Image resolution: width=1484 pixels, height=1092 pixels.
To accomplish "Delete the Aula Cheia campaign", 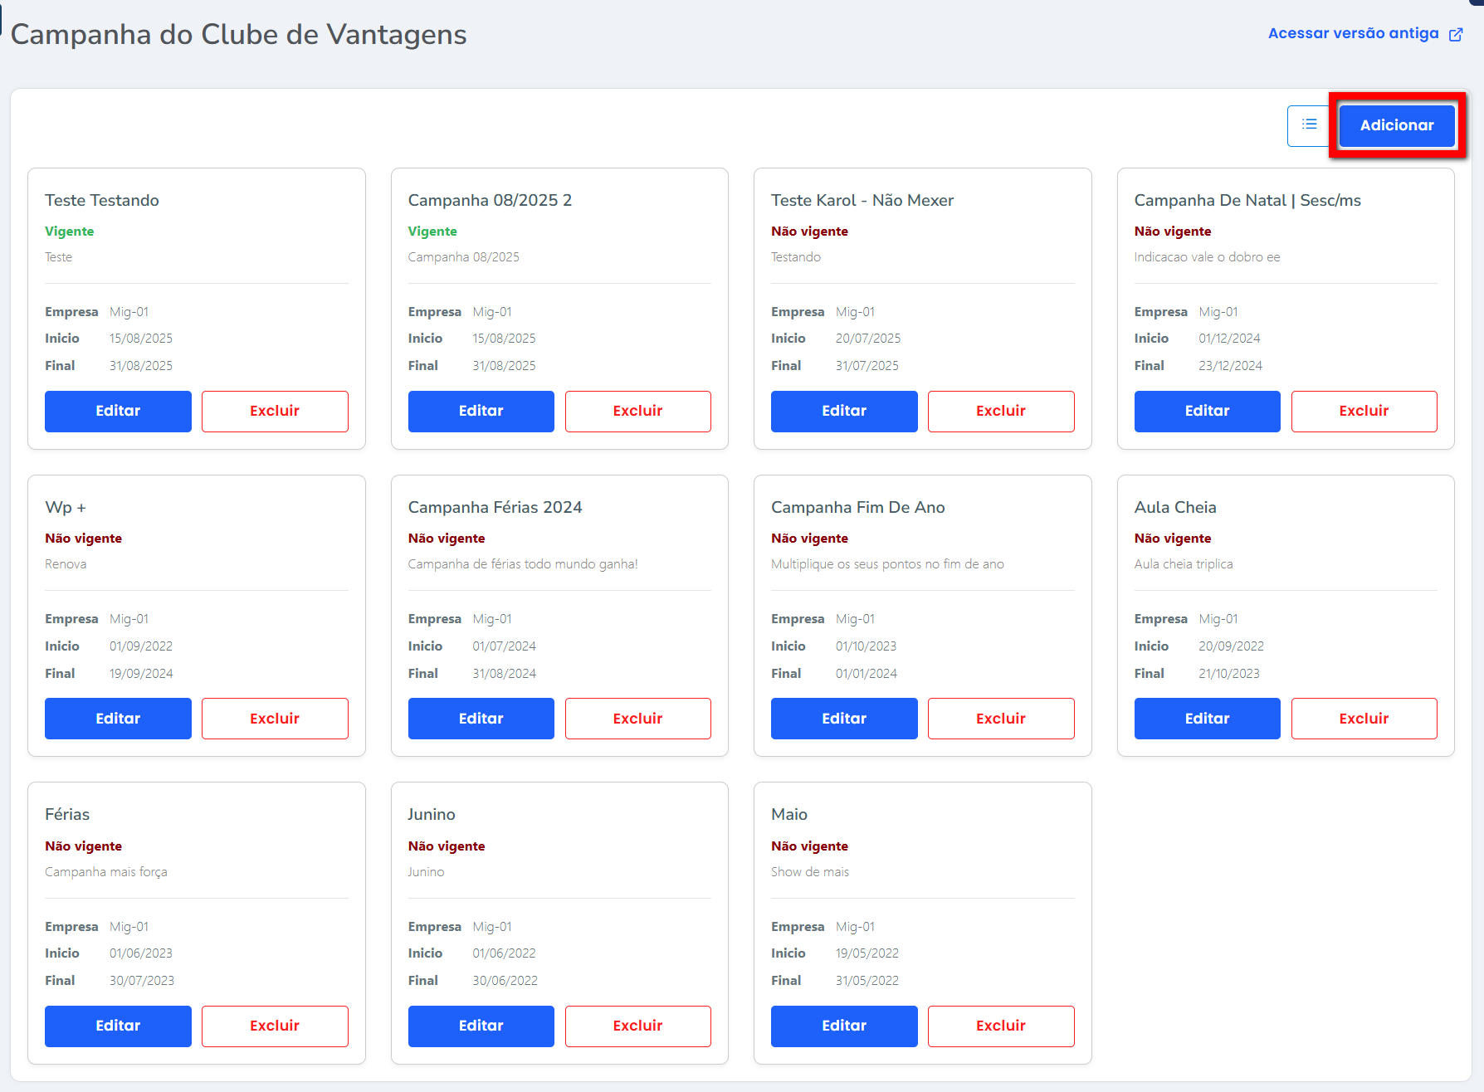I will tap(1364, 719).
